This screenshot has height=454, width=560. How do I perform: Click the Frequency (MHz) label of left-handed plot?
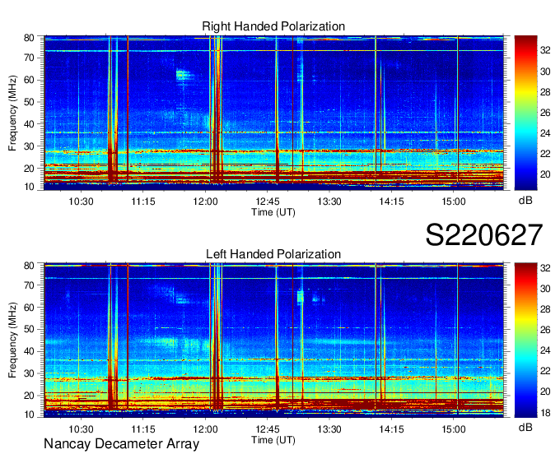(12, 340)
